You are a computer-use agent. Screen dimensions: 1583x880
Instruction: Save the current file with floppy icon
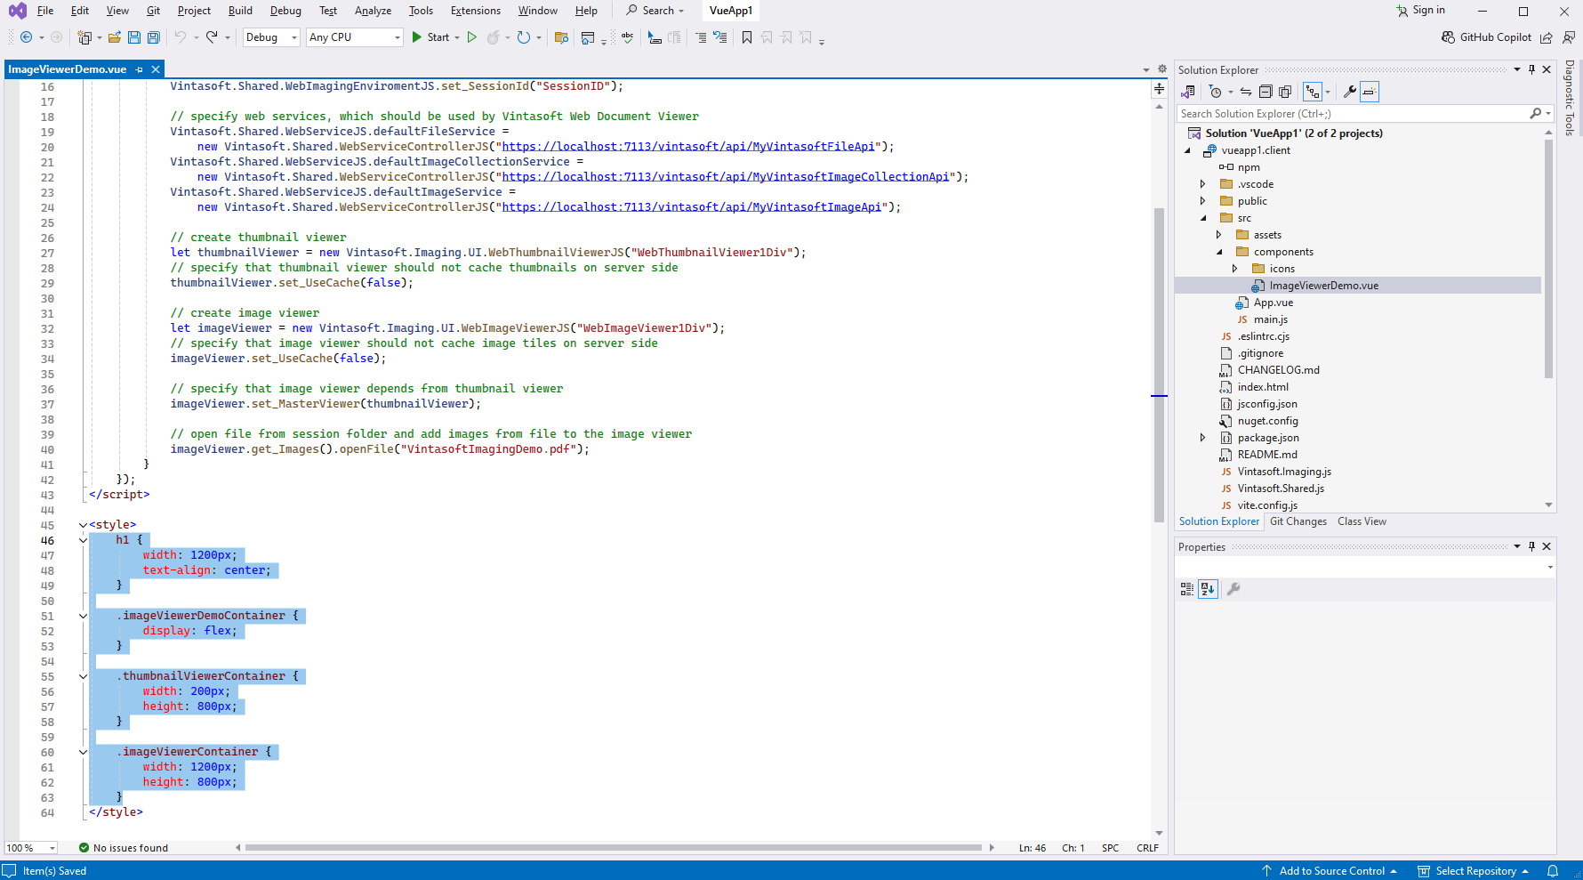tap(134, 37)
